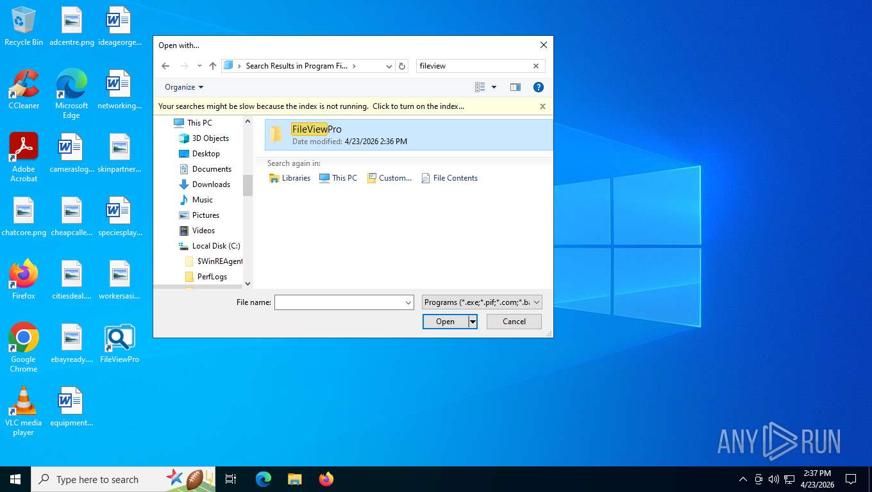The image size is (872, 492).
Task: Go back with the dialog's Back arrow
Action: pyautogui.click(x=165, y=66)
